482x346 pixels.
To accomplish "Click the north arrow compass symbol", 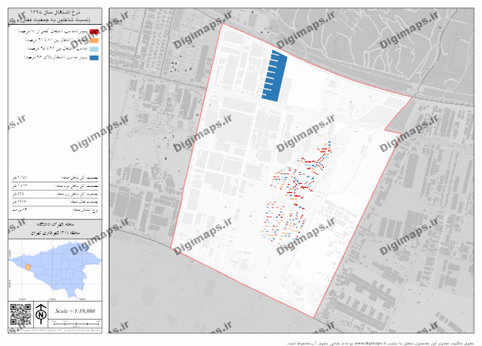I will pos(41,311).
